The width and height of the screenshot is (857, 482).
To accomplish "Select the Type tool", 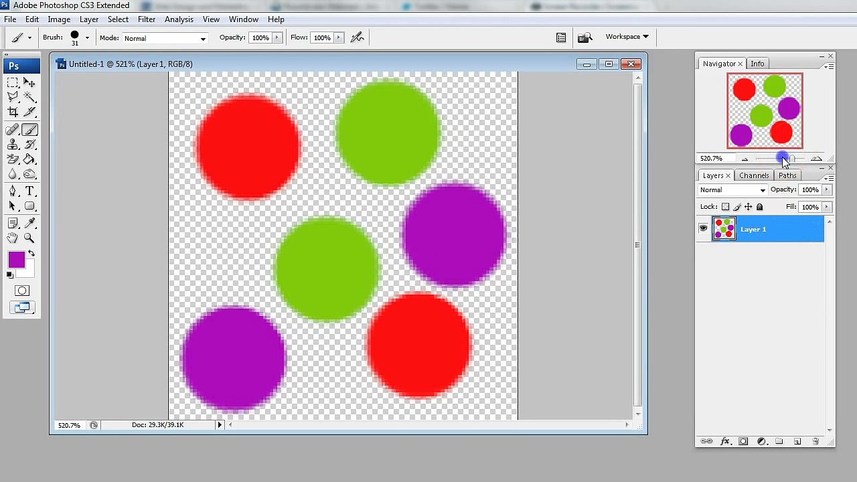I will click(x=29, y=191).
